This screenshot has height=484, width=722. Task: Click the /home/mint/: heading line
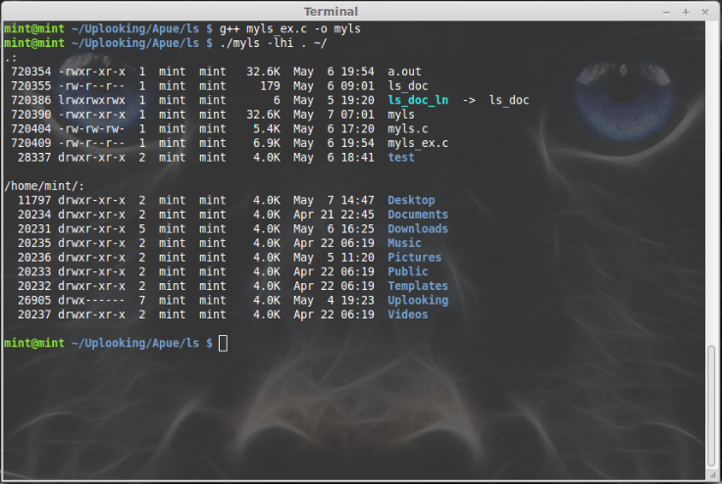point(44,186)
